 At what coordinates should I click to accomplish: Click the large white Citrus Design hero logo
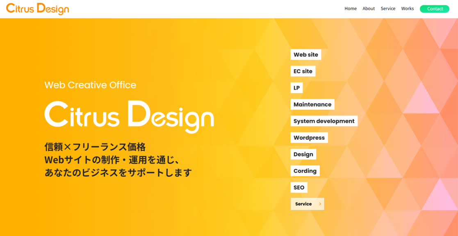[x=129, y=115]
